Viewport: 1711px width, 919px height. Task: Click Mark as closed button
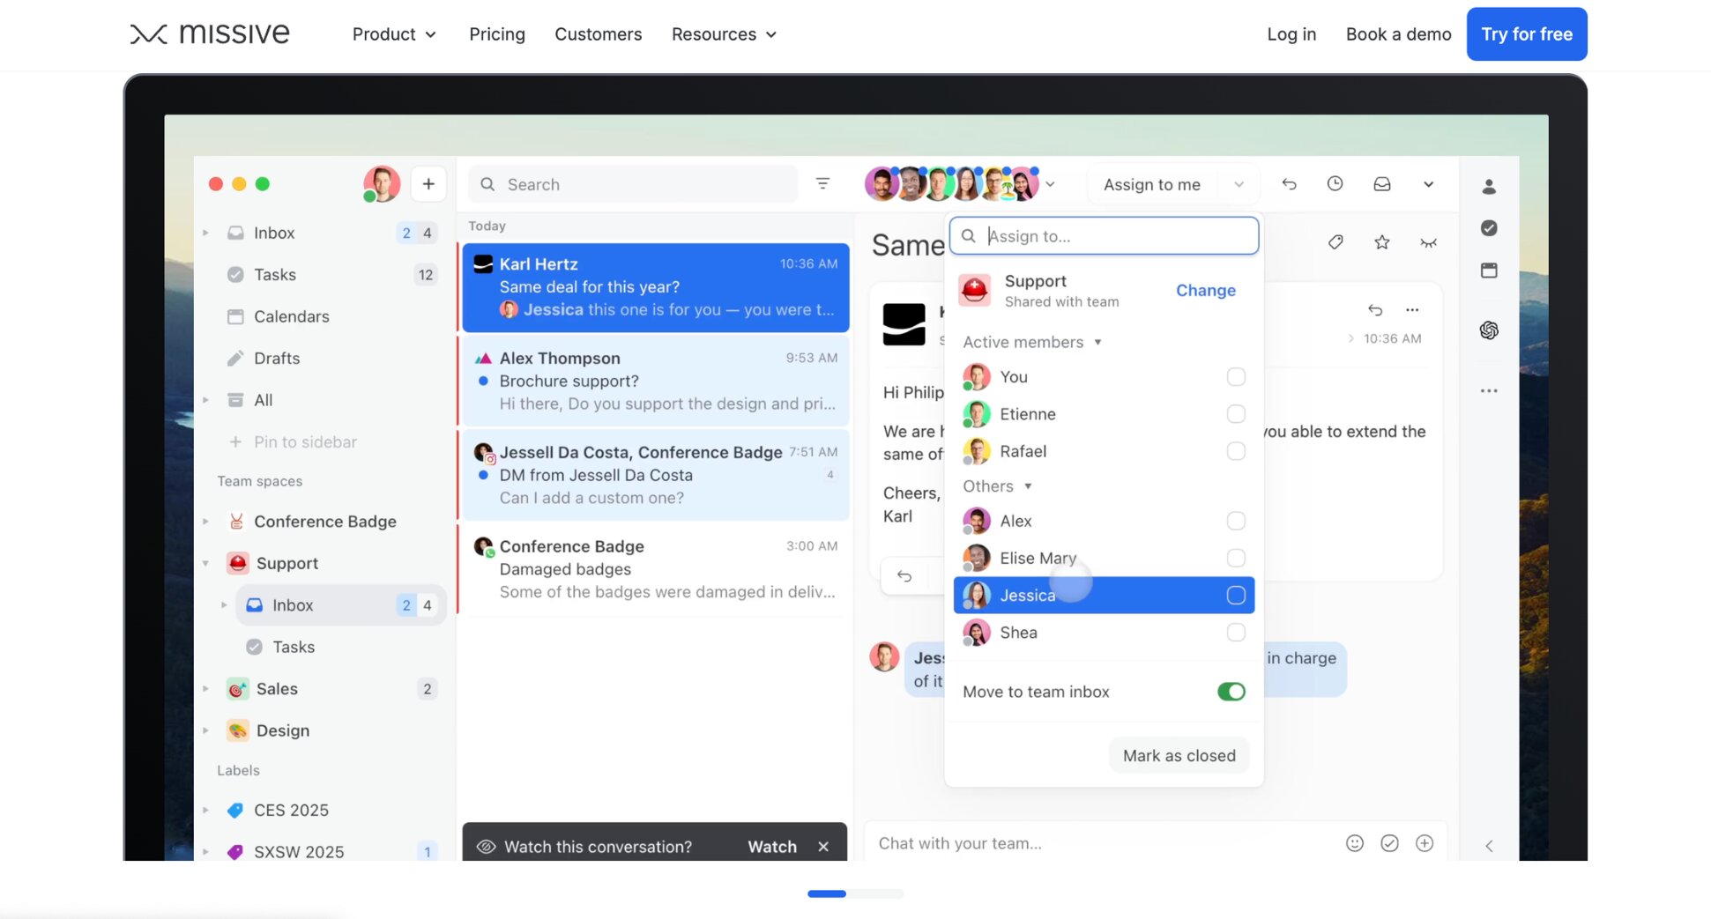point(1179,756)
